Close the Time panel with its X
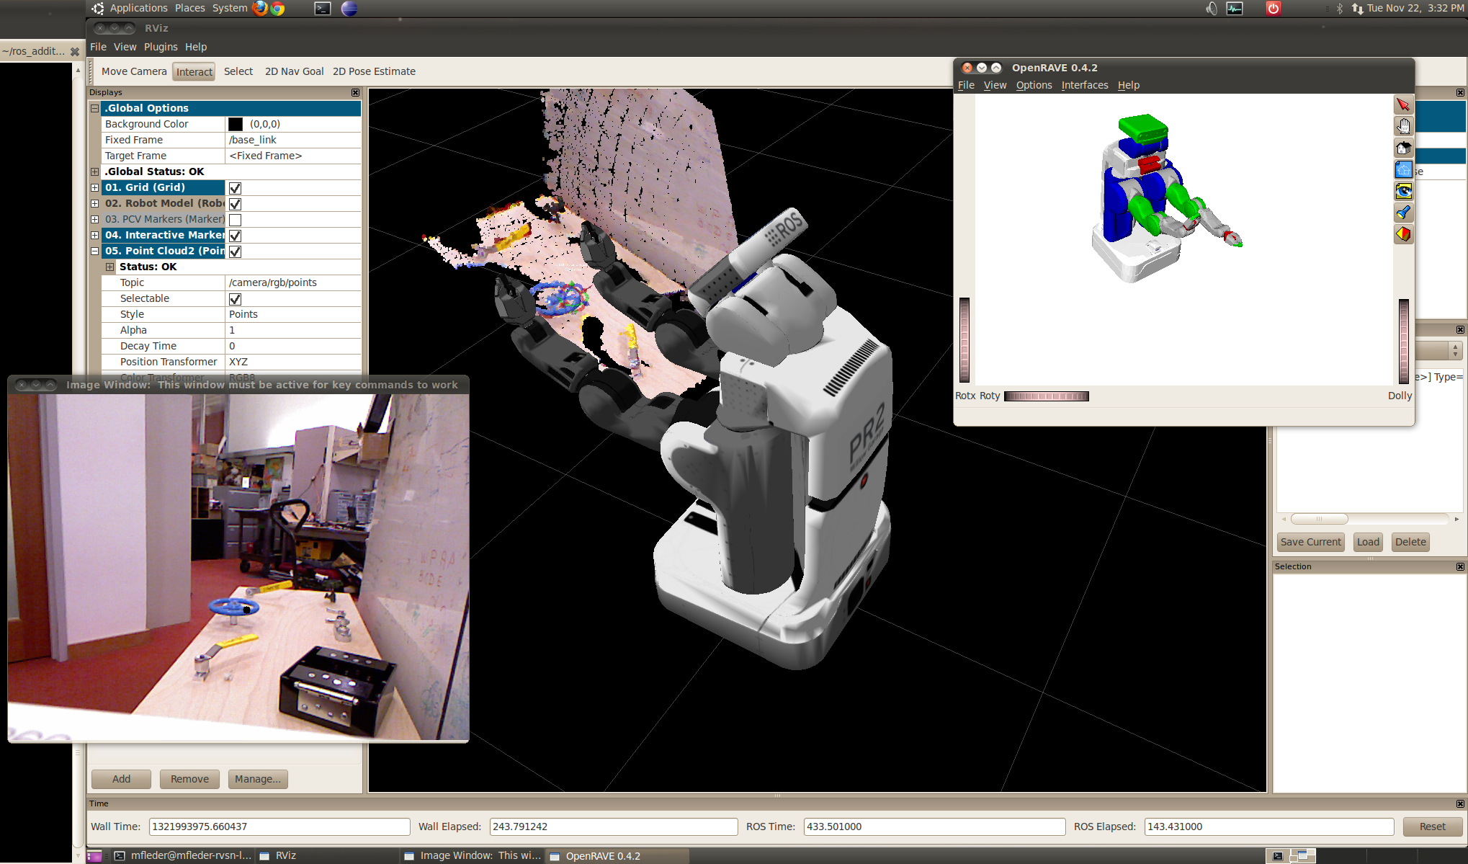 pyautogui.click(x=1460, y=803)
